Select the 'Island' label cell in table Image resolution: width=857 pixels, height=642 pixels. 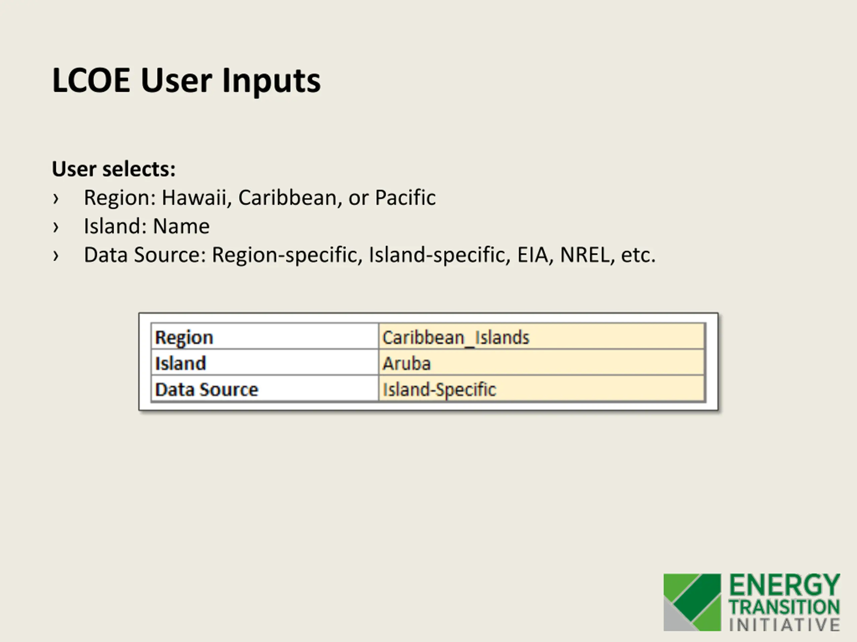coord(264,362)
